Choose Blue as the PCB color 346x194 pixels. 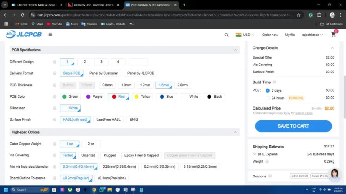tap(166, 97)
